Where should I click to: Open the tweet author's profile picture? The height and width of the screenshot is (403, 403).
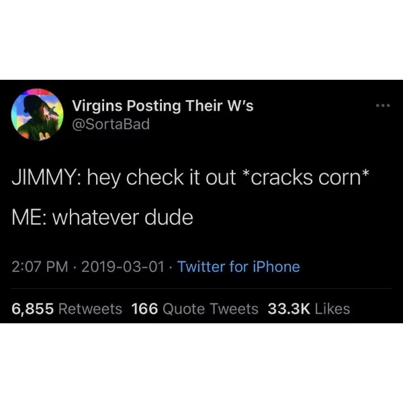coord(37,115)
